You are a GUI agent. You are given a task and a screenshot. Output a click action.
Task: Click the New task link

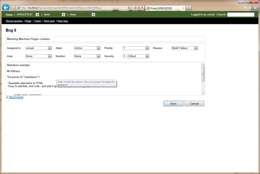(x=49, y=21)
